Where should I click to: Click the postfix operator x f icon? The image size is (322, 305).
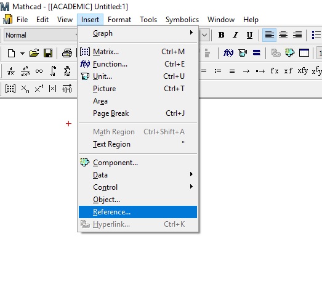tap(288, 71)
